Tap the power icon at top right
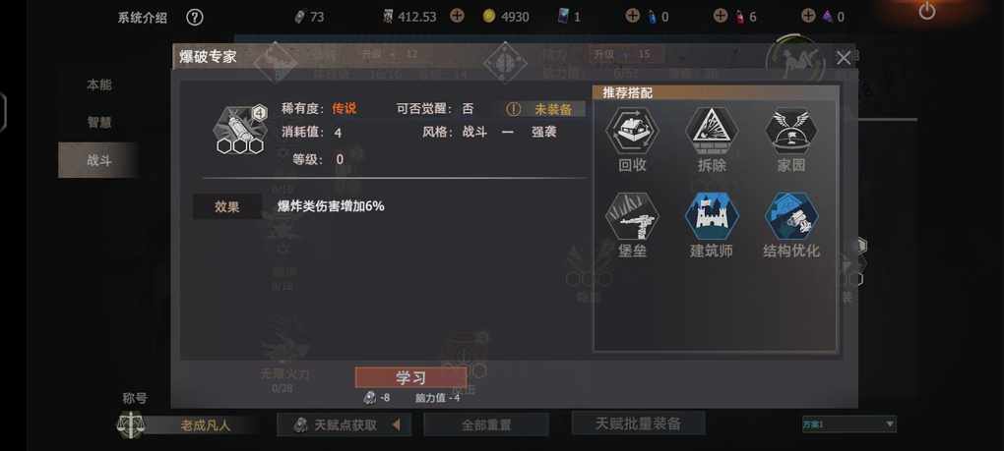 [x=926, y=11]
